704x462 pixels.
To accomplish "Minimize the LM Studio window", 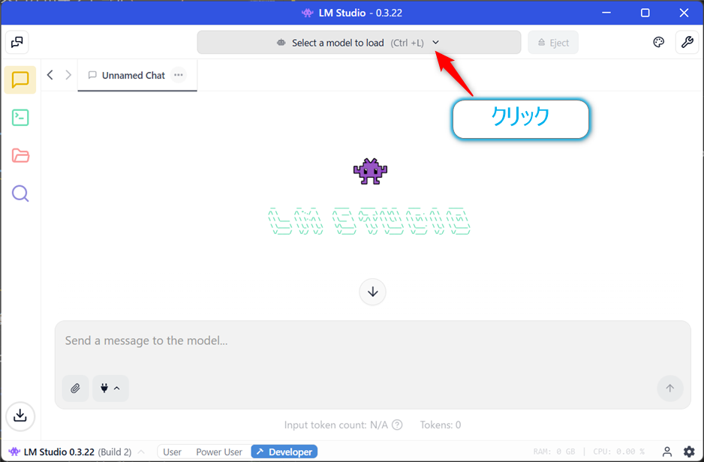I will pyautogui.click(x=606, y=13).
